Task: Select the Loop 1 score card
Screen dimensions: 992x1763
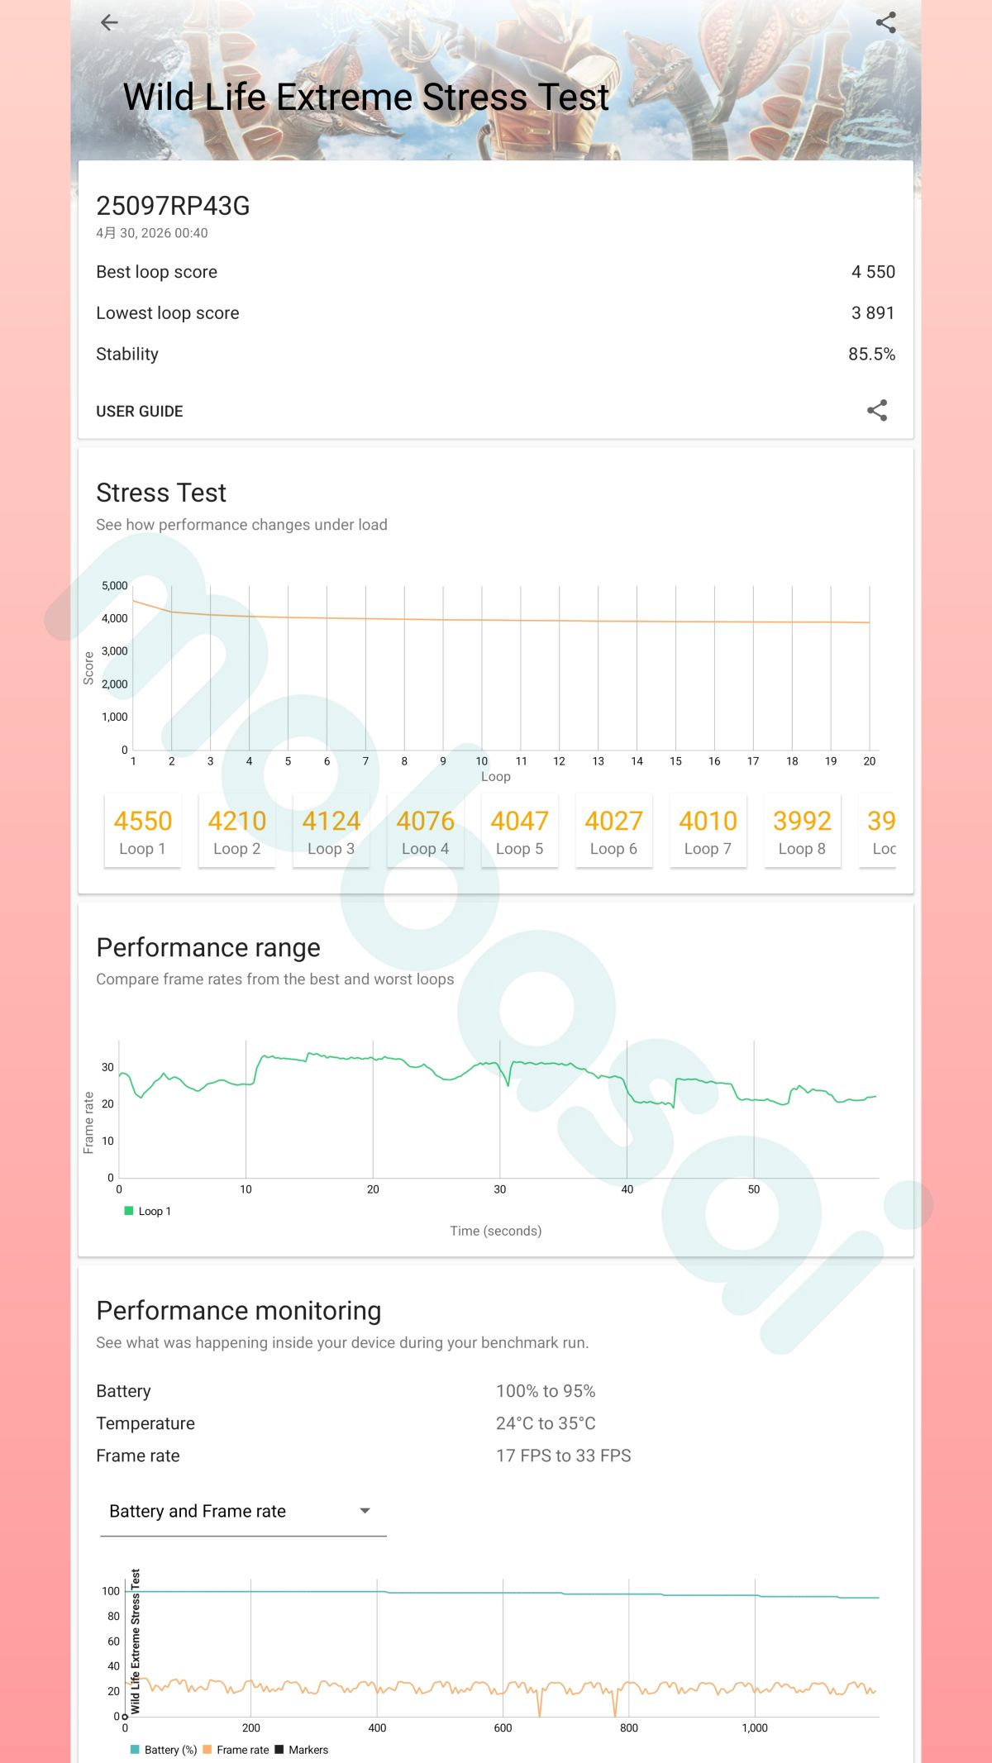Action: pyautogui.click(x=142, y=831)
